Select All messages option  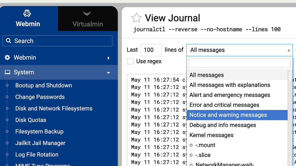[x=237, y=75]
